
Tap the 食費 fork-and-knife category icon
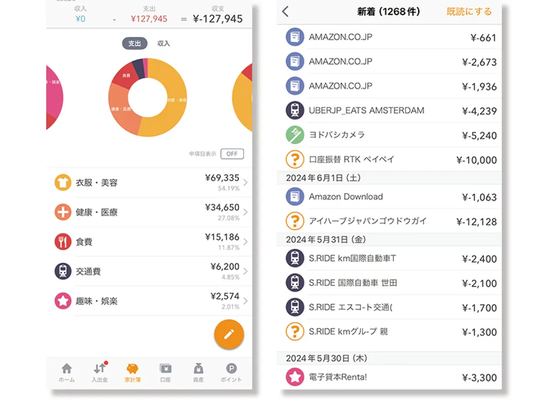pyautogui.click(x=63, y=242)
